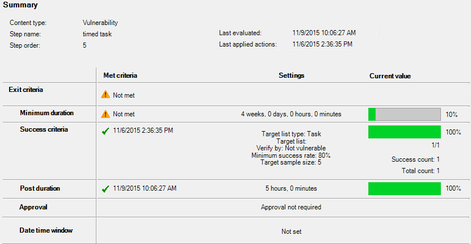The width and height of the screenshot is (471, 244).
Task: Click the Minimum duration warning icon
Action: pyautogui.click(x=106, y=114)
